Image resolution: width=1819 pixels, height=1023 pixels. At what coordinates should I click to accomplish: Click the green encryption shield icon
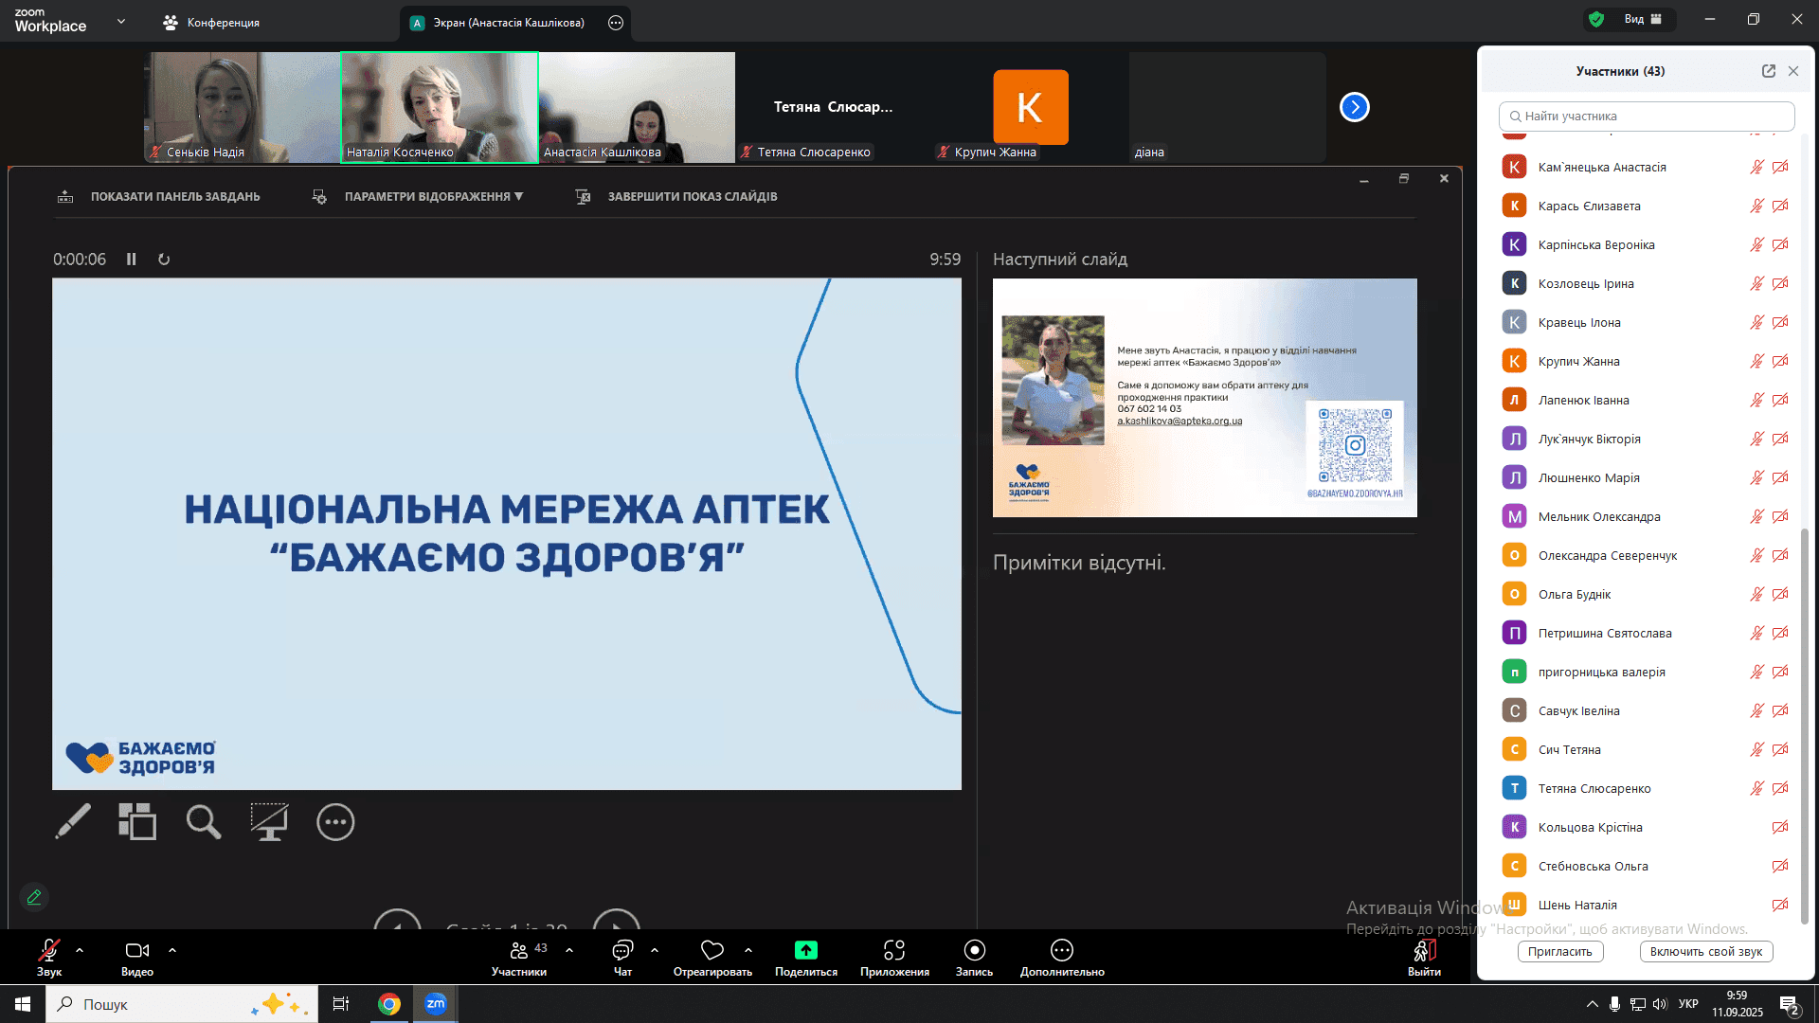[1596, 19]
